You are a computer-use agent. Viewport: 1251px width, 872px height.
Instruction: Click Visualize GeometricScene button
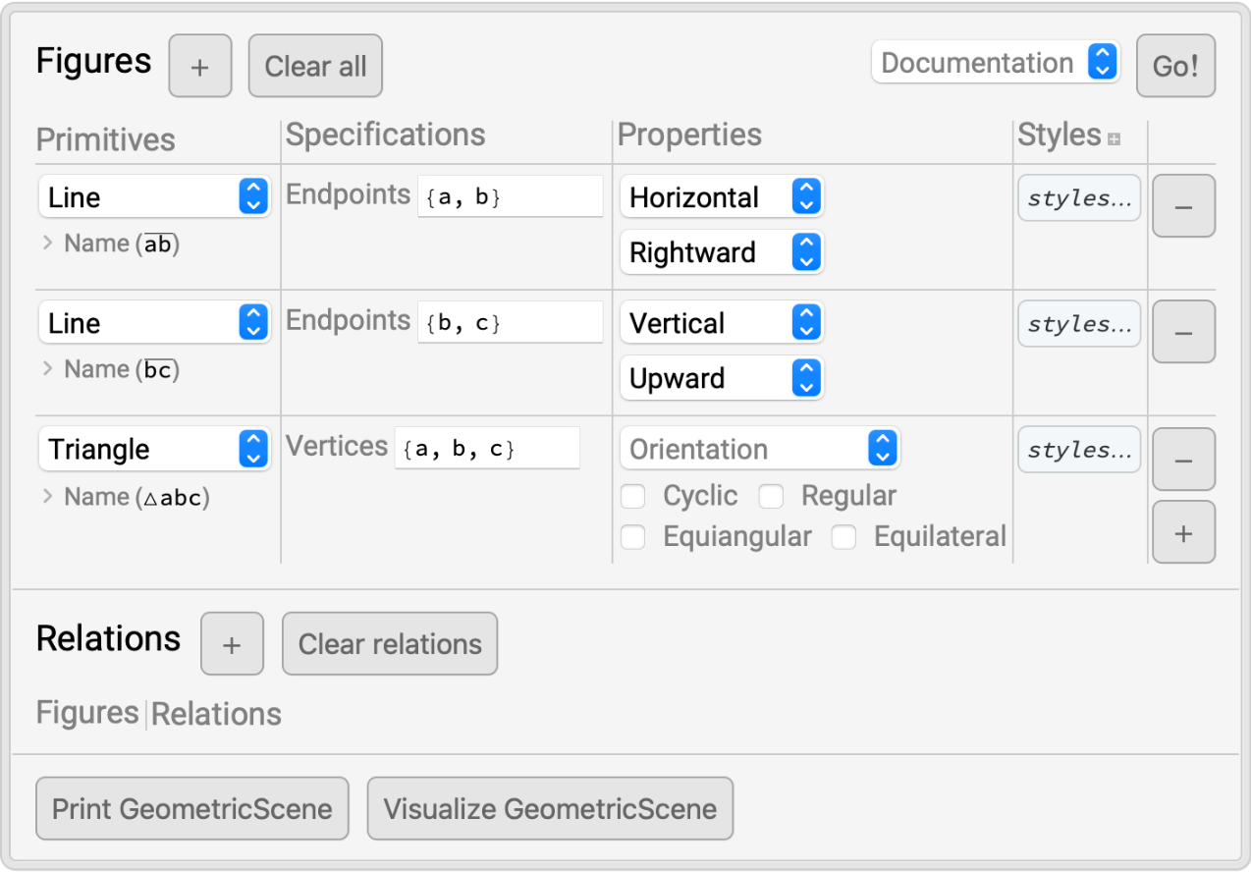pos(550,809)
